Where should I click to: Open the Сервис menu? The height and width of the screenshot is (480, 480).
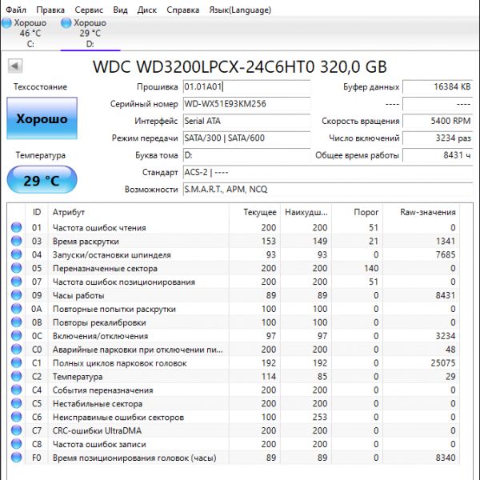89,10
